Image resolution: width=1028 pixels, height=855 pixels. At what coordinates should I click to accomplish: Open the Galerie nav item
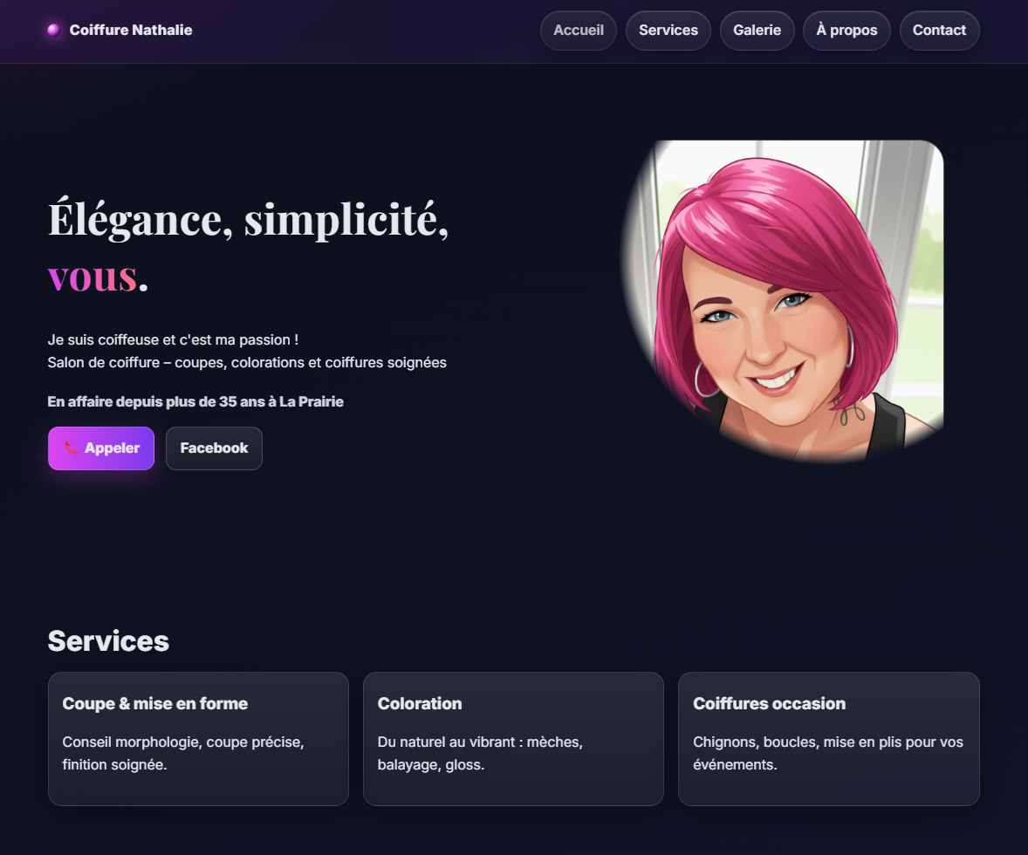coord(757,31)
